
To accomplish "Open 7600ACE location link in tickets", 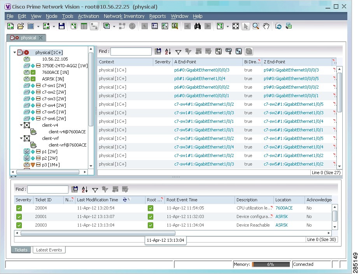I will tap(284, 208).
